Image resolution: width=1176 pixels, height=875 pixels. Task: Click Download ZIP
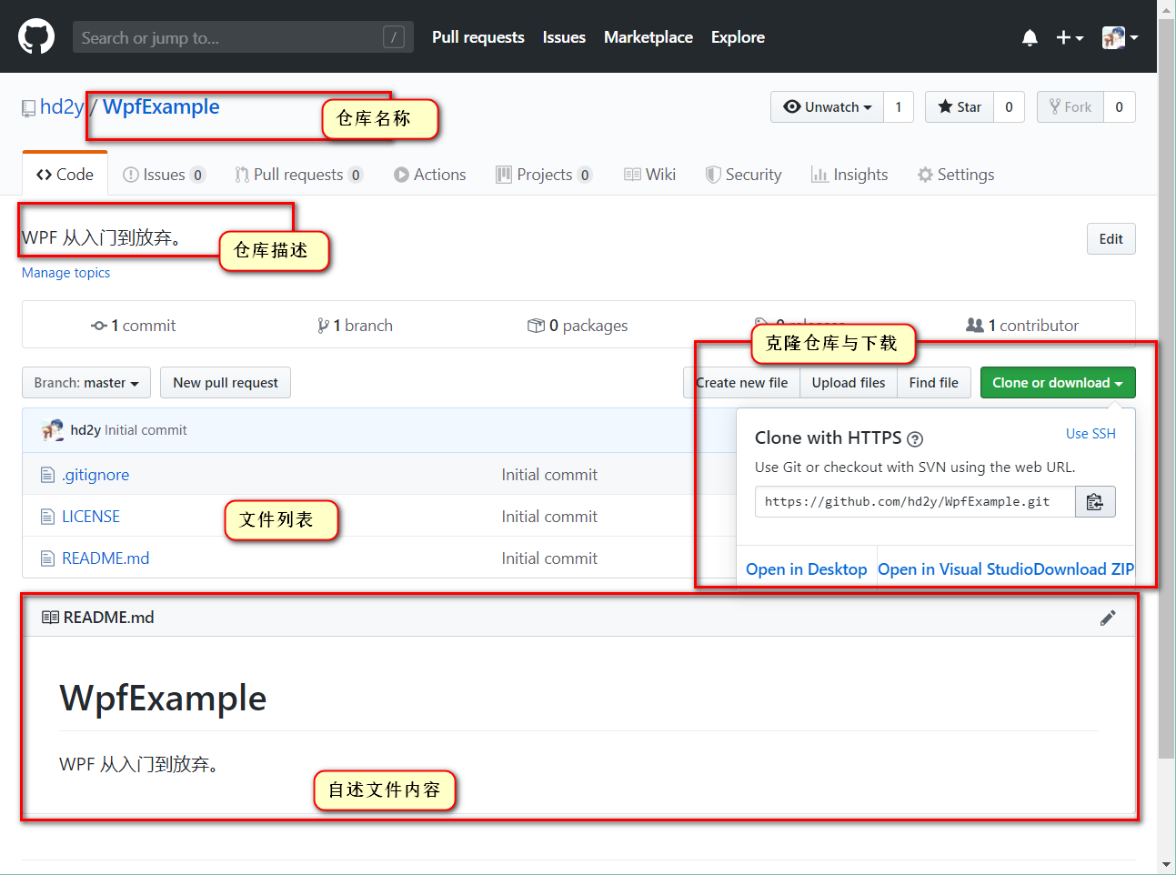(1084, 569)
